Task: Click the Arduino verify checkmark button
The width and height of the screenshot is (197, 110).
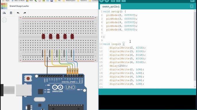Action: pyautogui.click(x=102, y=1)
